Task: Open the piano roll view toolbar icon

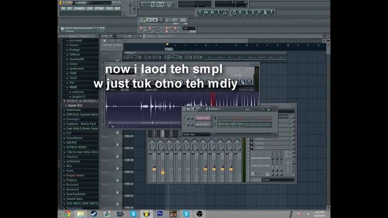Action: pos(212,12)
